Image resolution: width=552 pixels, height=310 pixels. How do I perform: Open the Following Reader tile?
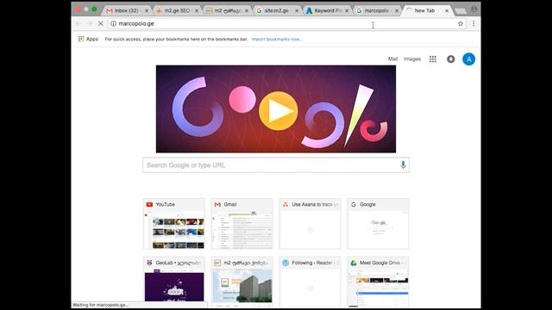click(310, 282)
